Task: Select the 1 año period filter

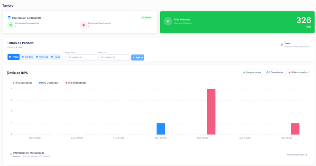Action: tap(55, 57)
